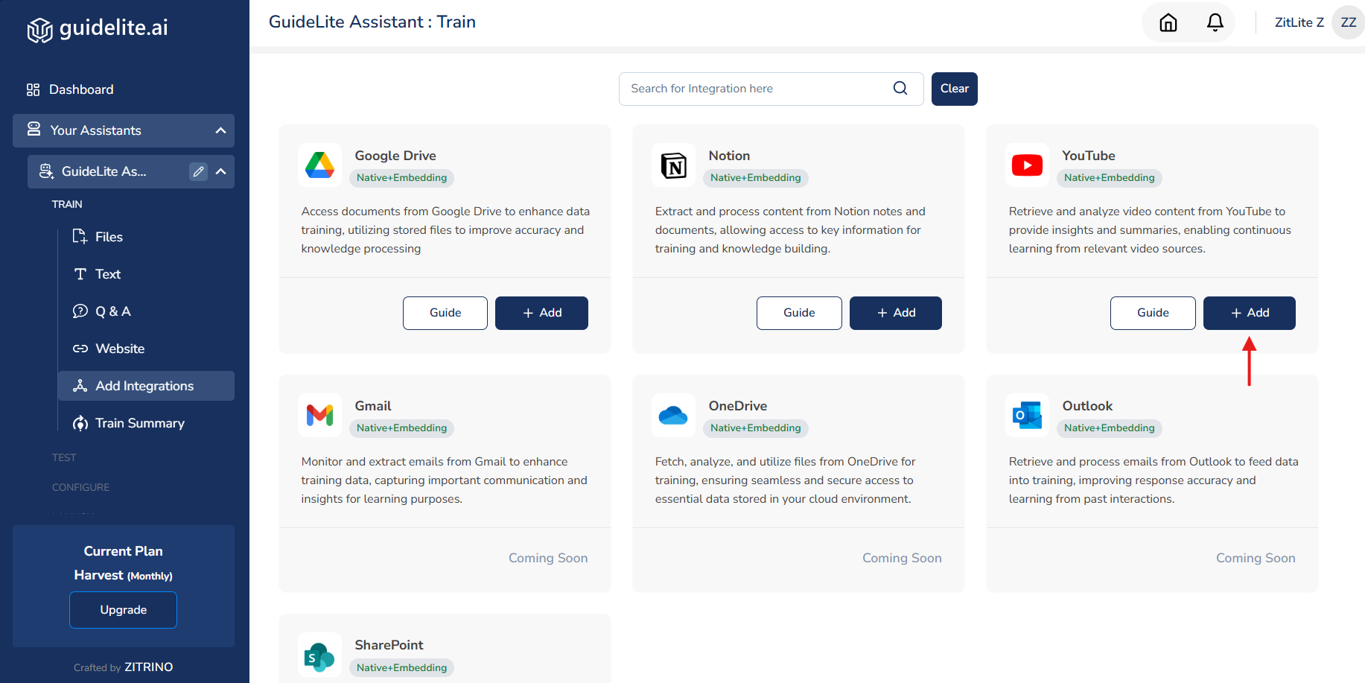Viewport: 1365px width, 683px height.
Task: Click the Harvest (Monthly) plan label
Action: [x=123, y=575]
